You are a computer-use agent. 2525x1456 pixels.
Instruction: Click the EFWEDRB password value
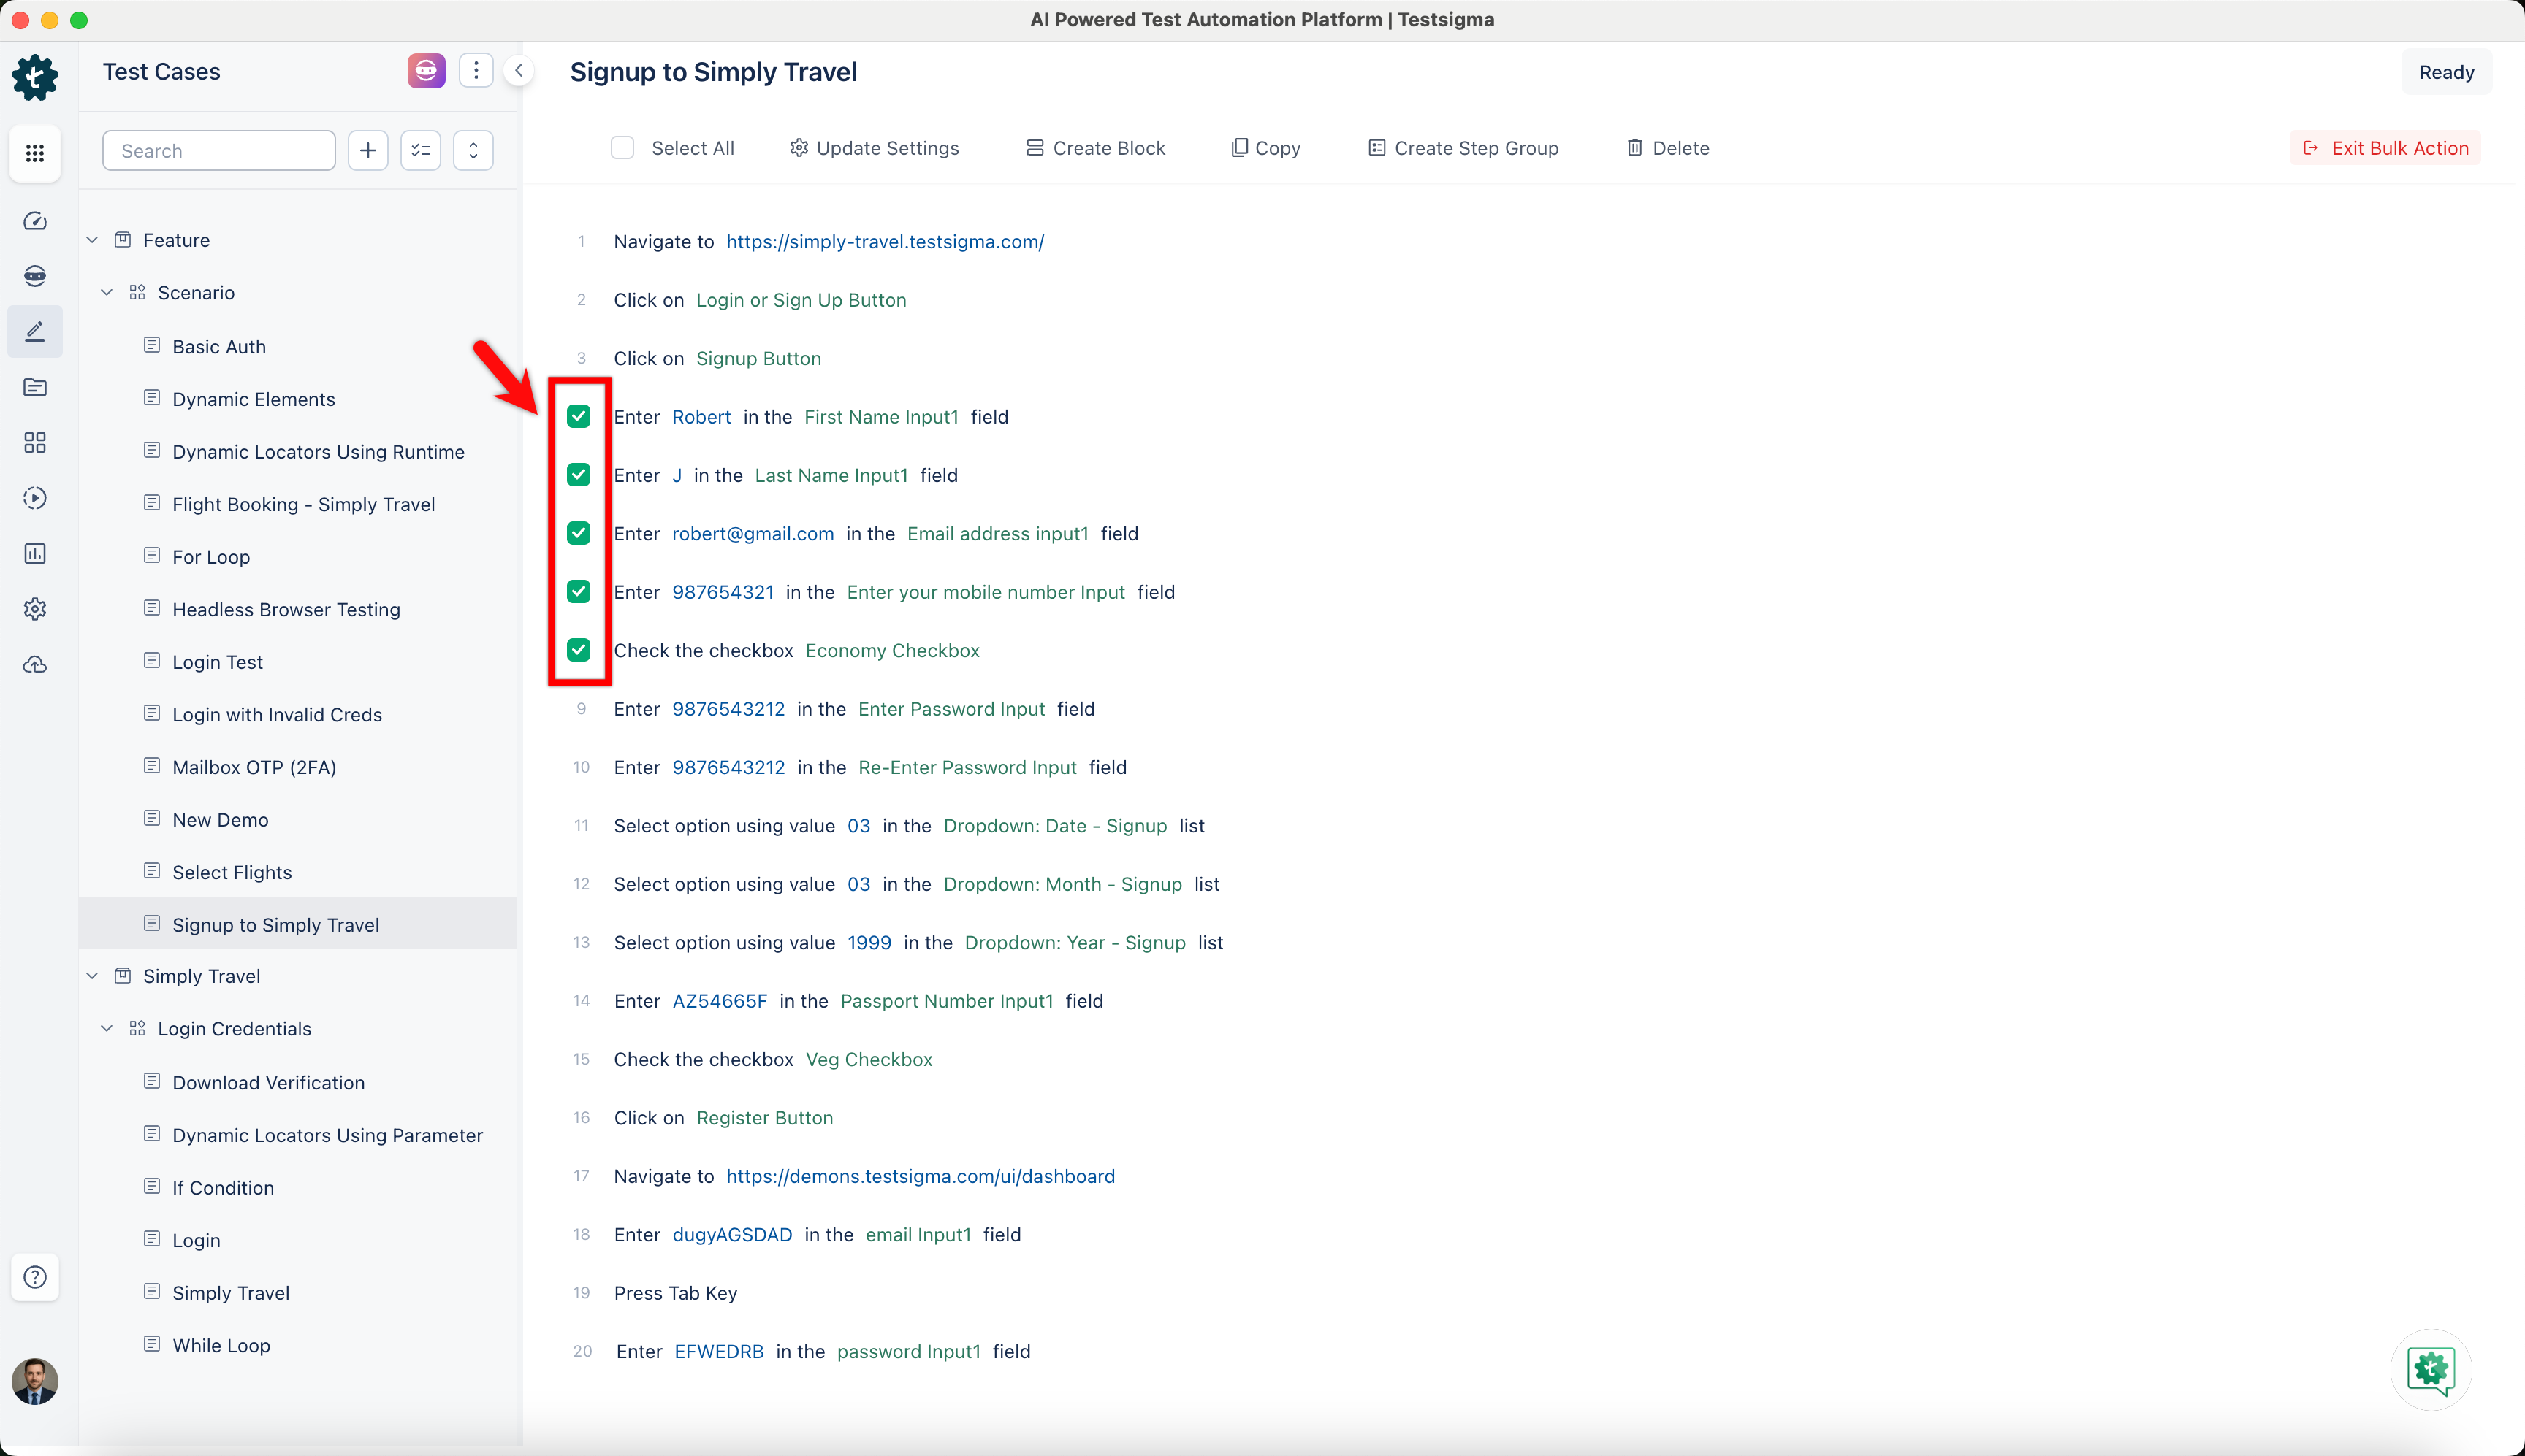coord(718,1351)
